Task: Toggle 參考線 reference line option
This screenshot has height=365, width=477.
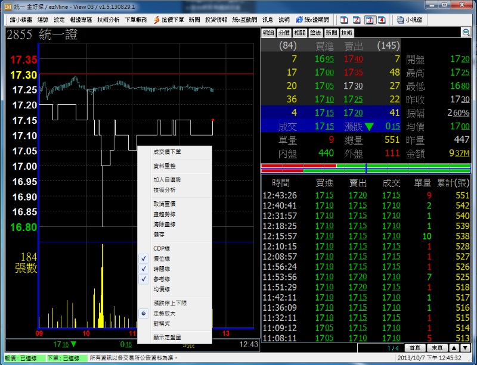Action: (162, 279)
